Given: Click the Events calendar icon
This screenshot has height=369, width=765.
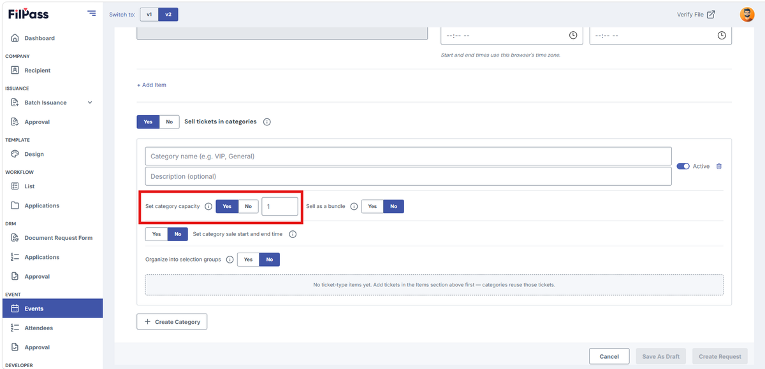Looking at the screenshot, I should pyautogui.click(x=15, y=309).
